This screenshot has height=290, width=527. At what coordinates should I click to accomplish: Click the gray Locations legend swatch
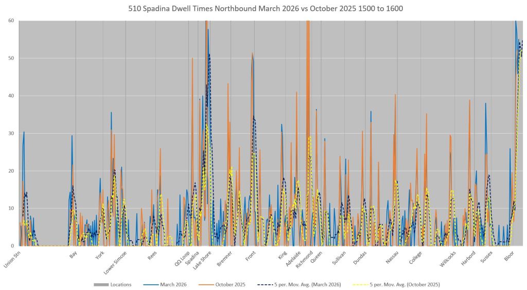coord(100,284)
